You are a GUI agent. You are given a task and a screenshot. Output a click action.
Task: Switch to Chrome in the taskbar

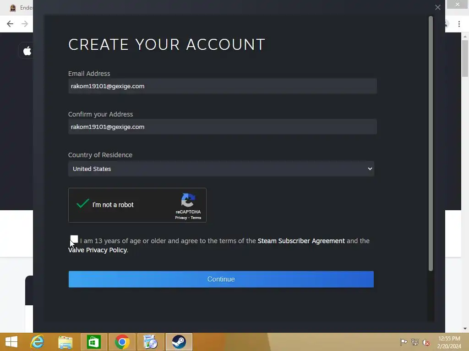122,342
